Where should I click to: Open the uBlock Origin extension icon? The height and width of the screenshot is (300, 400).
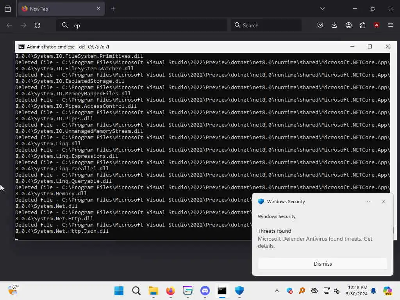pyautogui.click(x=376, y=25)
